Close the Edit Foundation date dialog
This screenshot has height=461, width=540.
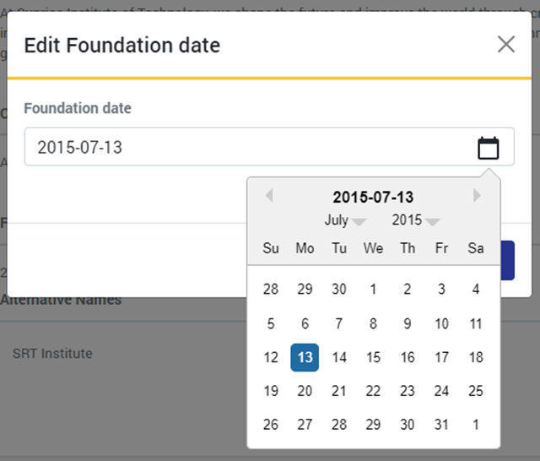[505, 45]
